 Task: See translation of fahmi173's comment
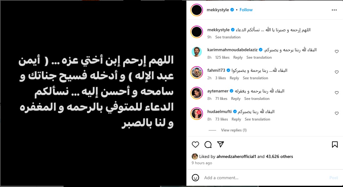(x=255, y=78)
